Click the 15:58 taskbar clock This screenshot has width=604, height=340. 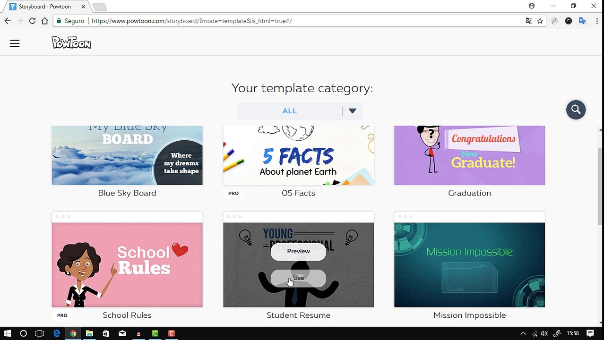tap(573, 333)
